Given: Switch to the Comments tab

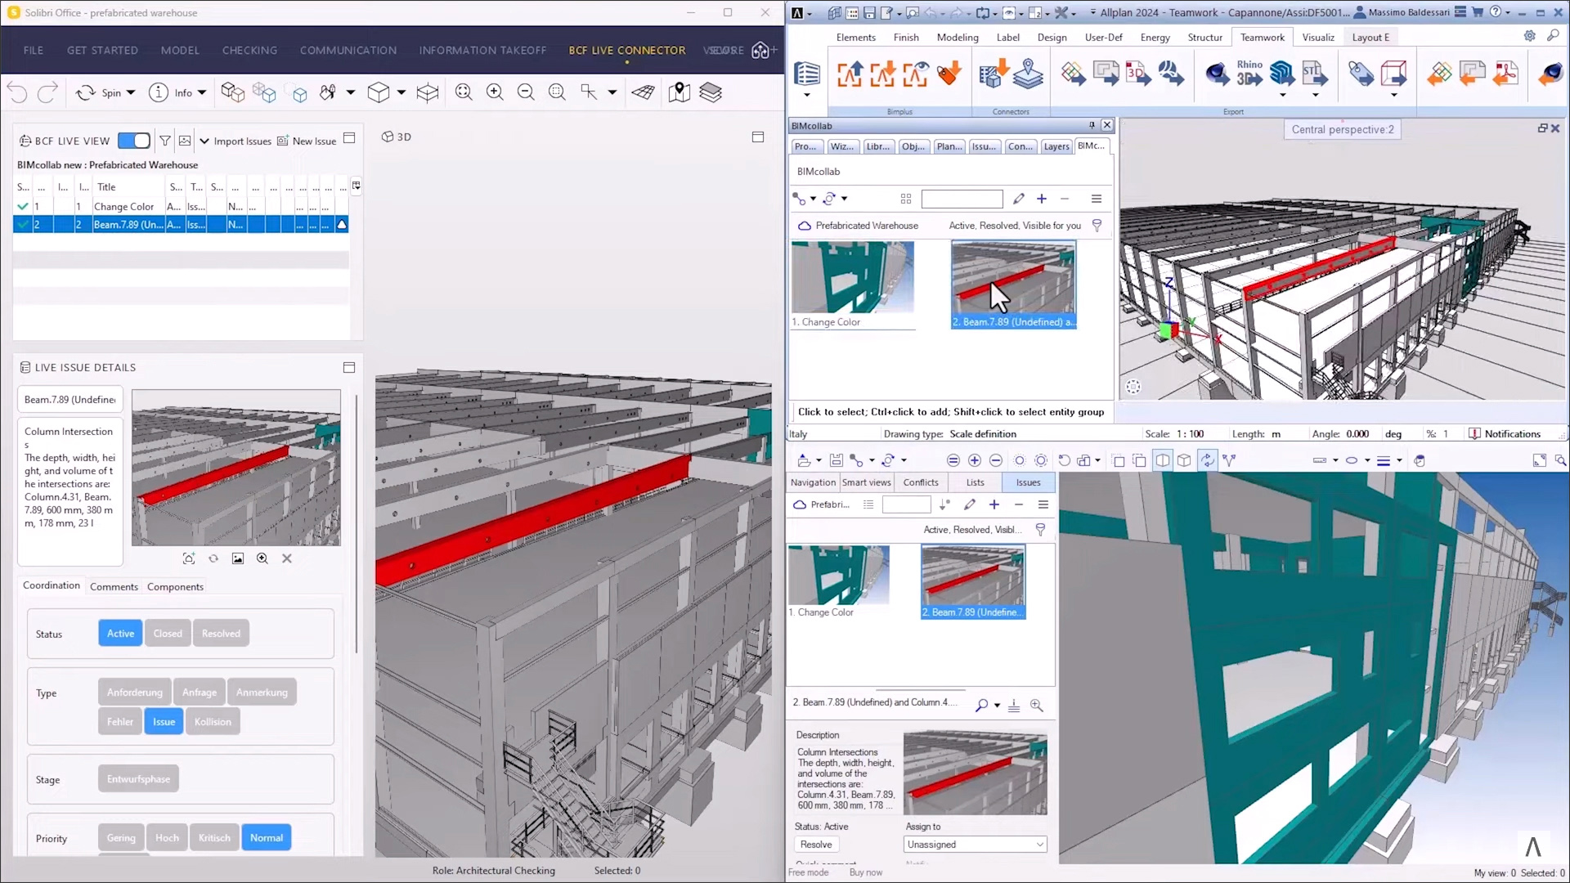Looking at the screenshot, I should point(114,587).
